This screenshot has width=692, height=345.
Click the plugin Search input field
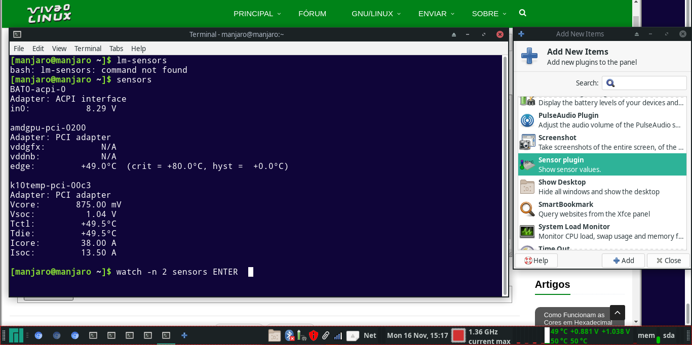pos(644,83)
